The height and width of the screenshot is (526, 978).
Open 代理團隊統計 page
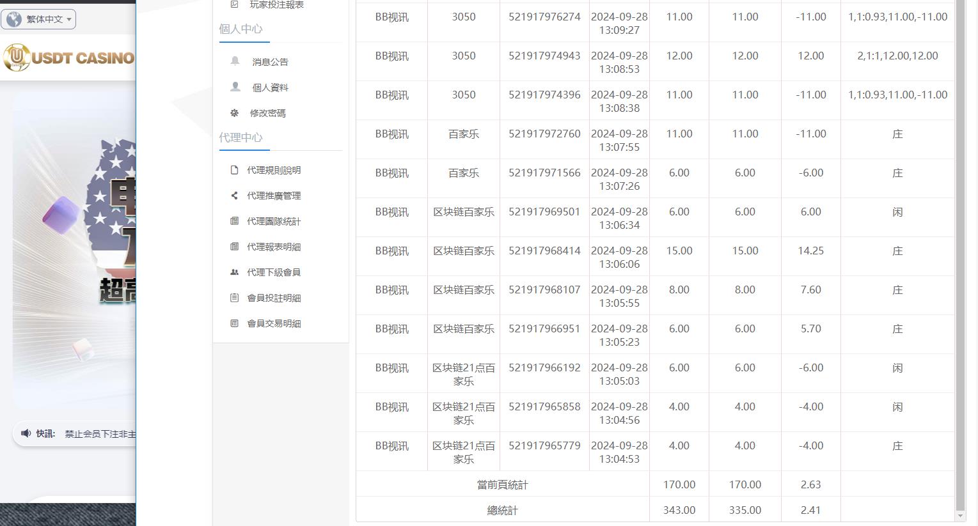click(x=272, y=221)
